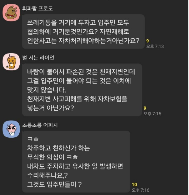
Task: Click the text 맞지 않습니다.
Action: coord(47,90)
